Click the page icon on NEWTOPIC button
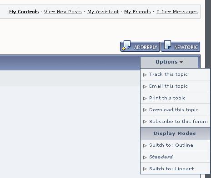The height and width of the screenshot is (178, 211). [167, 44]
